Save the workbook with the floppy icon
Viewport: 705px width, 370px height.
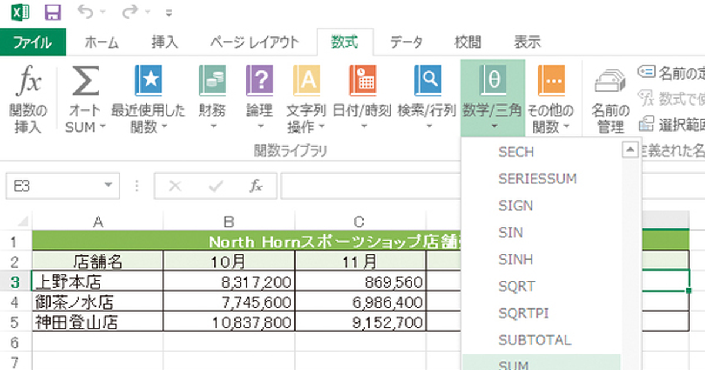(52, 12)
